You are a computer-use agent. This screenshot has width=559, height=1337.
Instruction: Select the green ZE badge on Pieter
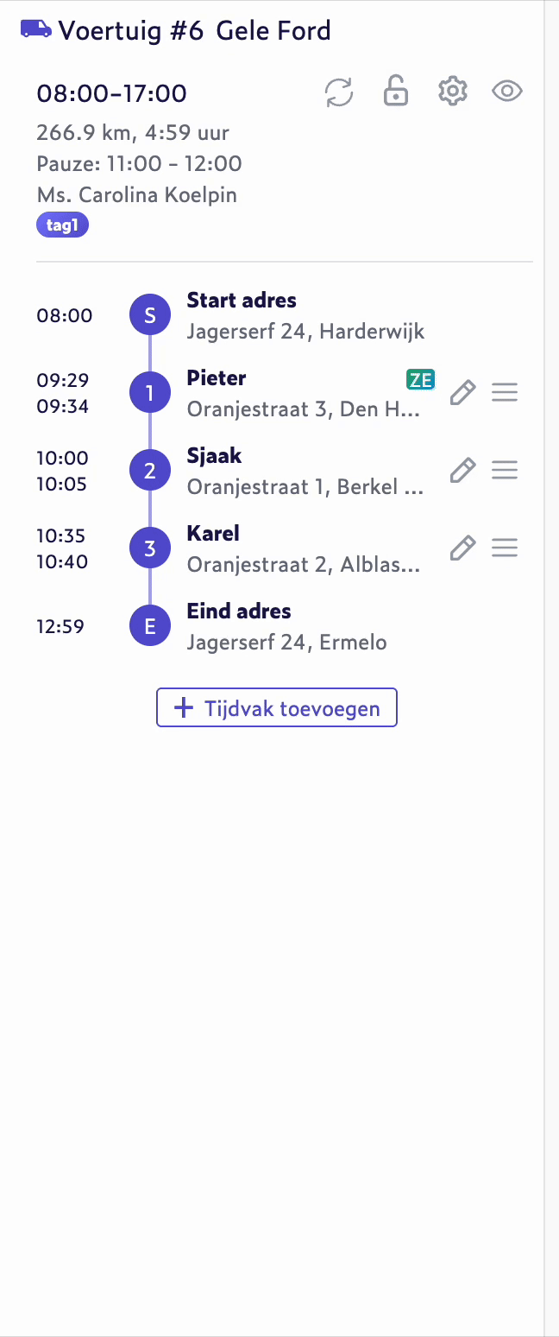(421, 379)
